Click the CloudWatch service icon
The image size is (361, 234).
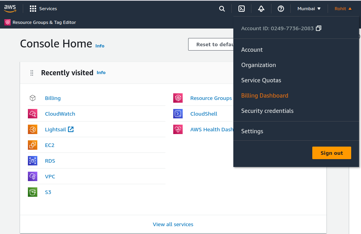click(x=33, y=114)
